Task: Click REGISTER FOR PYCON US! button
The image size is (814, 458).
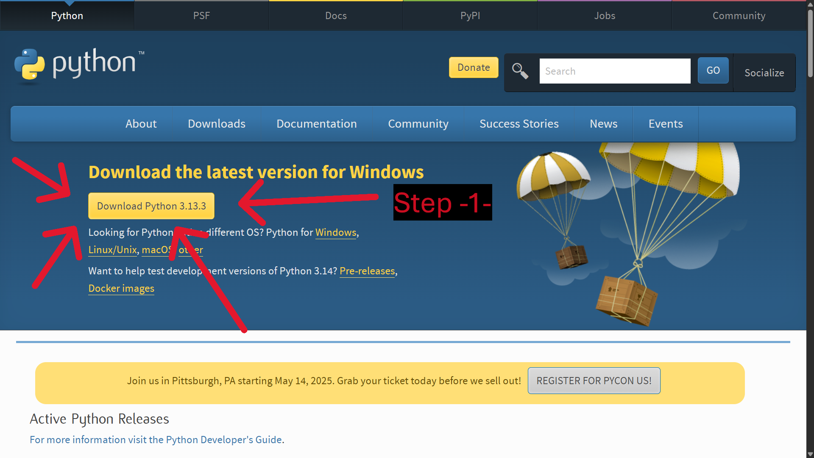Action: point(594,381)
